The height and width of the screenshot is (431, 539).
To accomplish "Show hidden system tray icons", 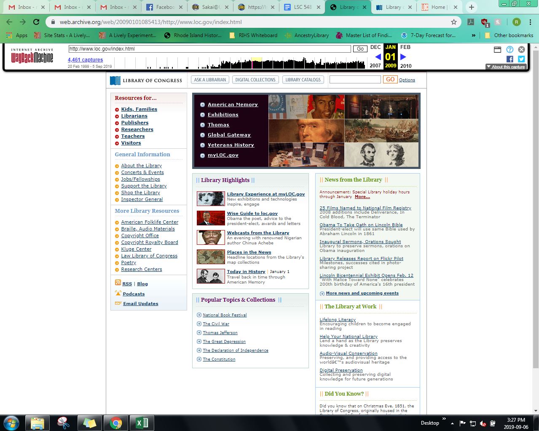I will tap(452, 423).
